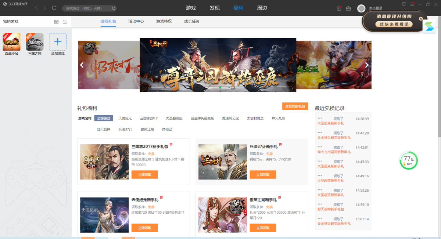
Task: Focus the 查找游戏 search field
Action: tap(89, 8)
